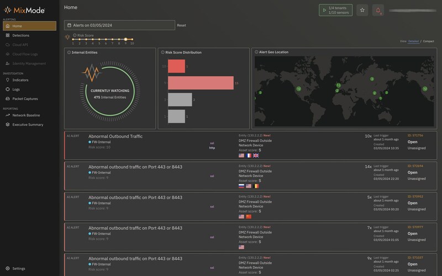
Task: Open the Alerts on 03/05/2024 date picker
Action: (x=119, y=25)
